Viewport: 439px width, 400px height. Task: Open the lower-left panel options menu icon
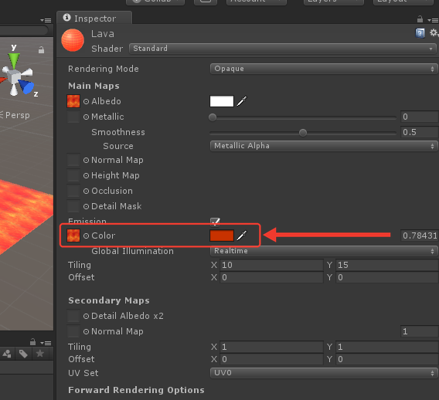tap(46, 343)
